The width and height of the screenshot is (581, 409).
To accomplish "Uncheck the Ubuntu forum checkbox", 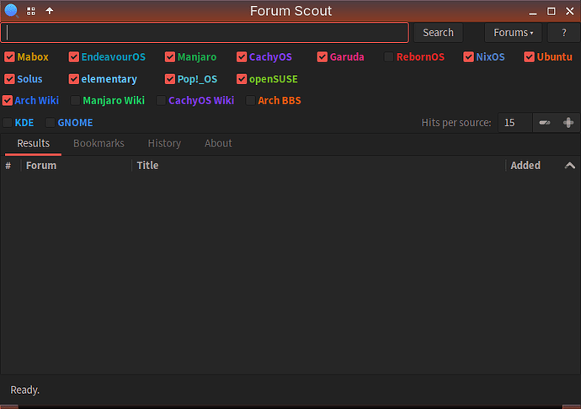I will tap(529, 57).
